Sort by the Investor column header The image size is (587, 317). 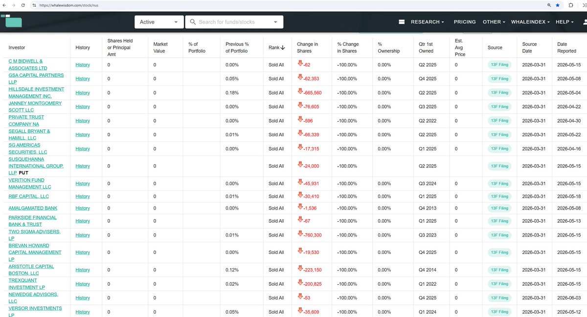click(17, 47)
